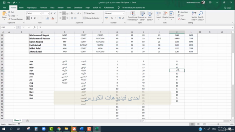Viewport: 235px width, 132px height.
Task: Switch to the Insert ribbon tab
Action: tap(21, 8)
